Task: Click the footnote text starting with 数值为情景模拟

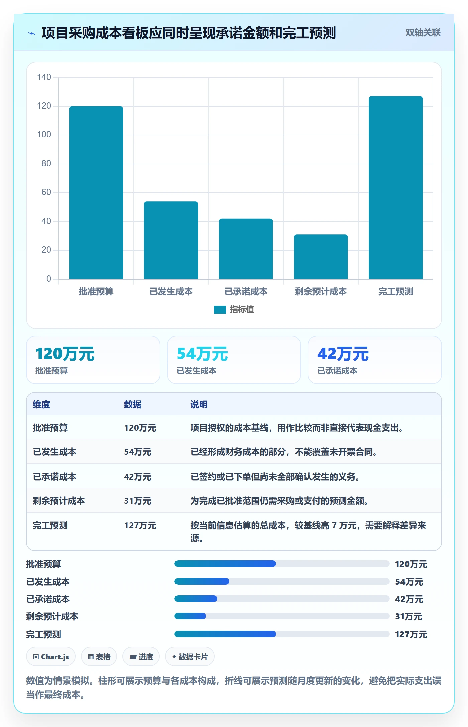Action: tap(234, 688)
